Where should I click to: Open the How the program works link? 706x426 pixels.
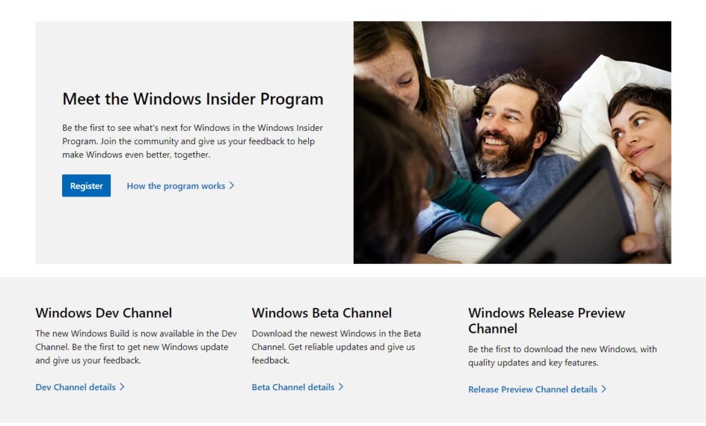[181, 185]
